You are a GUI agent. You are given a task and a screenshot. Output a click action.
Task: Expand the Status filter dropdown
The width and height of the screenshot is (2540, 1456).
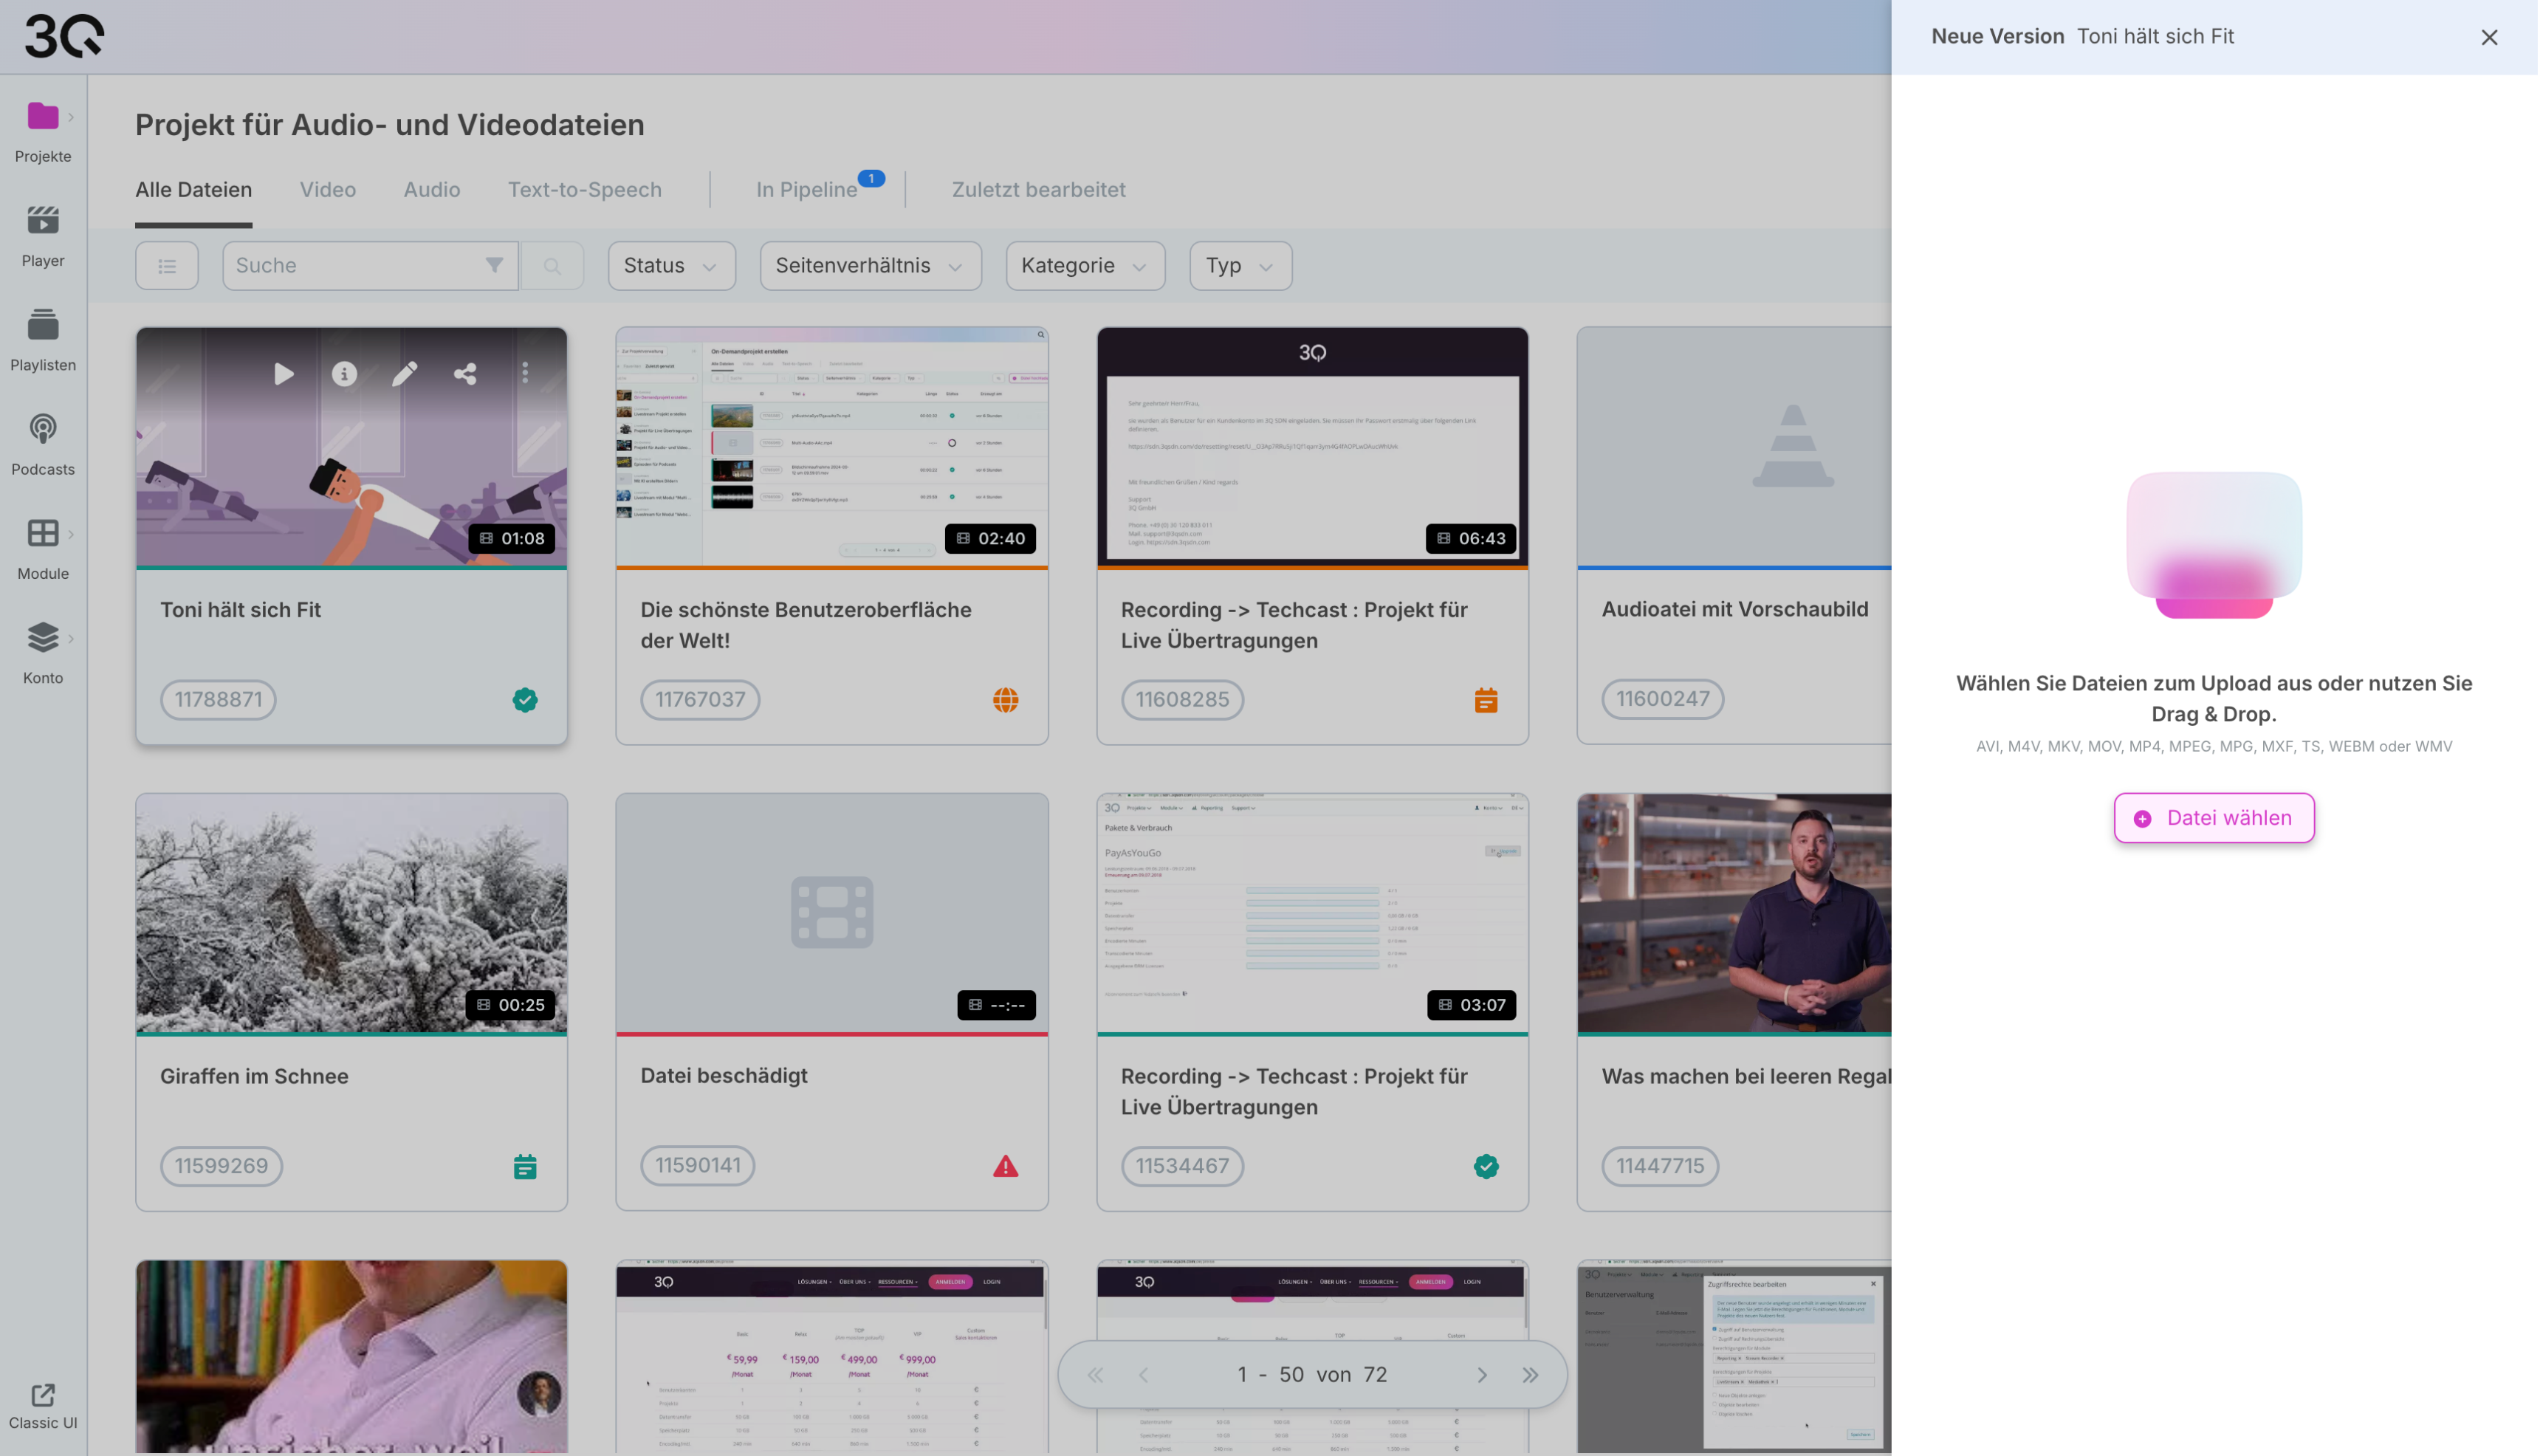671,266
